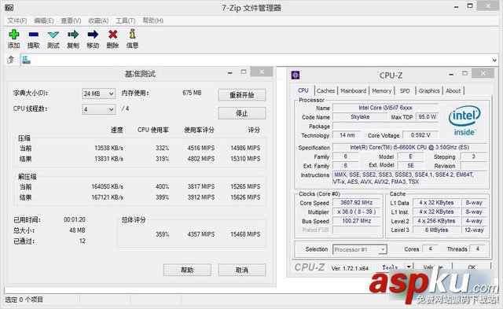503x309 pixels.
Task: Minimize the CPU-Z window
Action: (x=451, y=74)
